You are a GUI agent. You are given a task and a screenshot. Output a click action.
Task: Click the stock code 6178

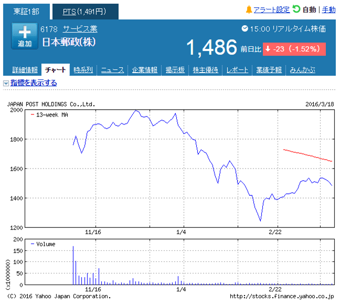coord(49,29)
